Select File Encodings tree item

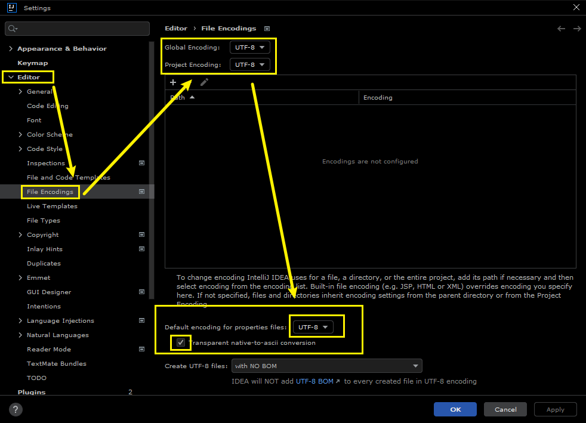50,192
